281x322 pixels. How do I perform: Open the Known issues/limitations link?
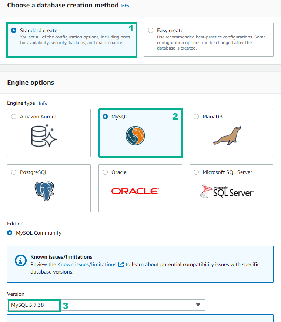(x=87, y=264)
